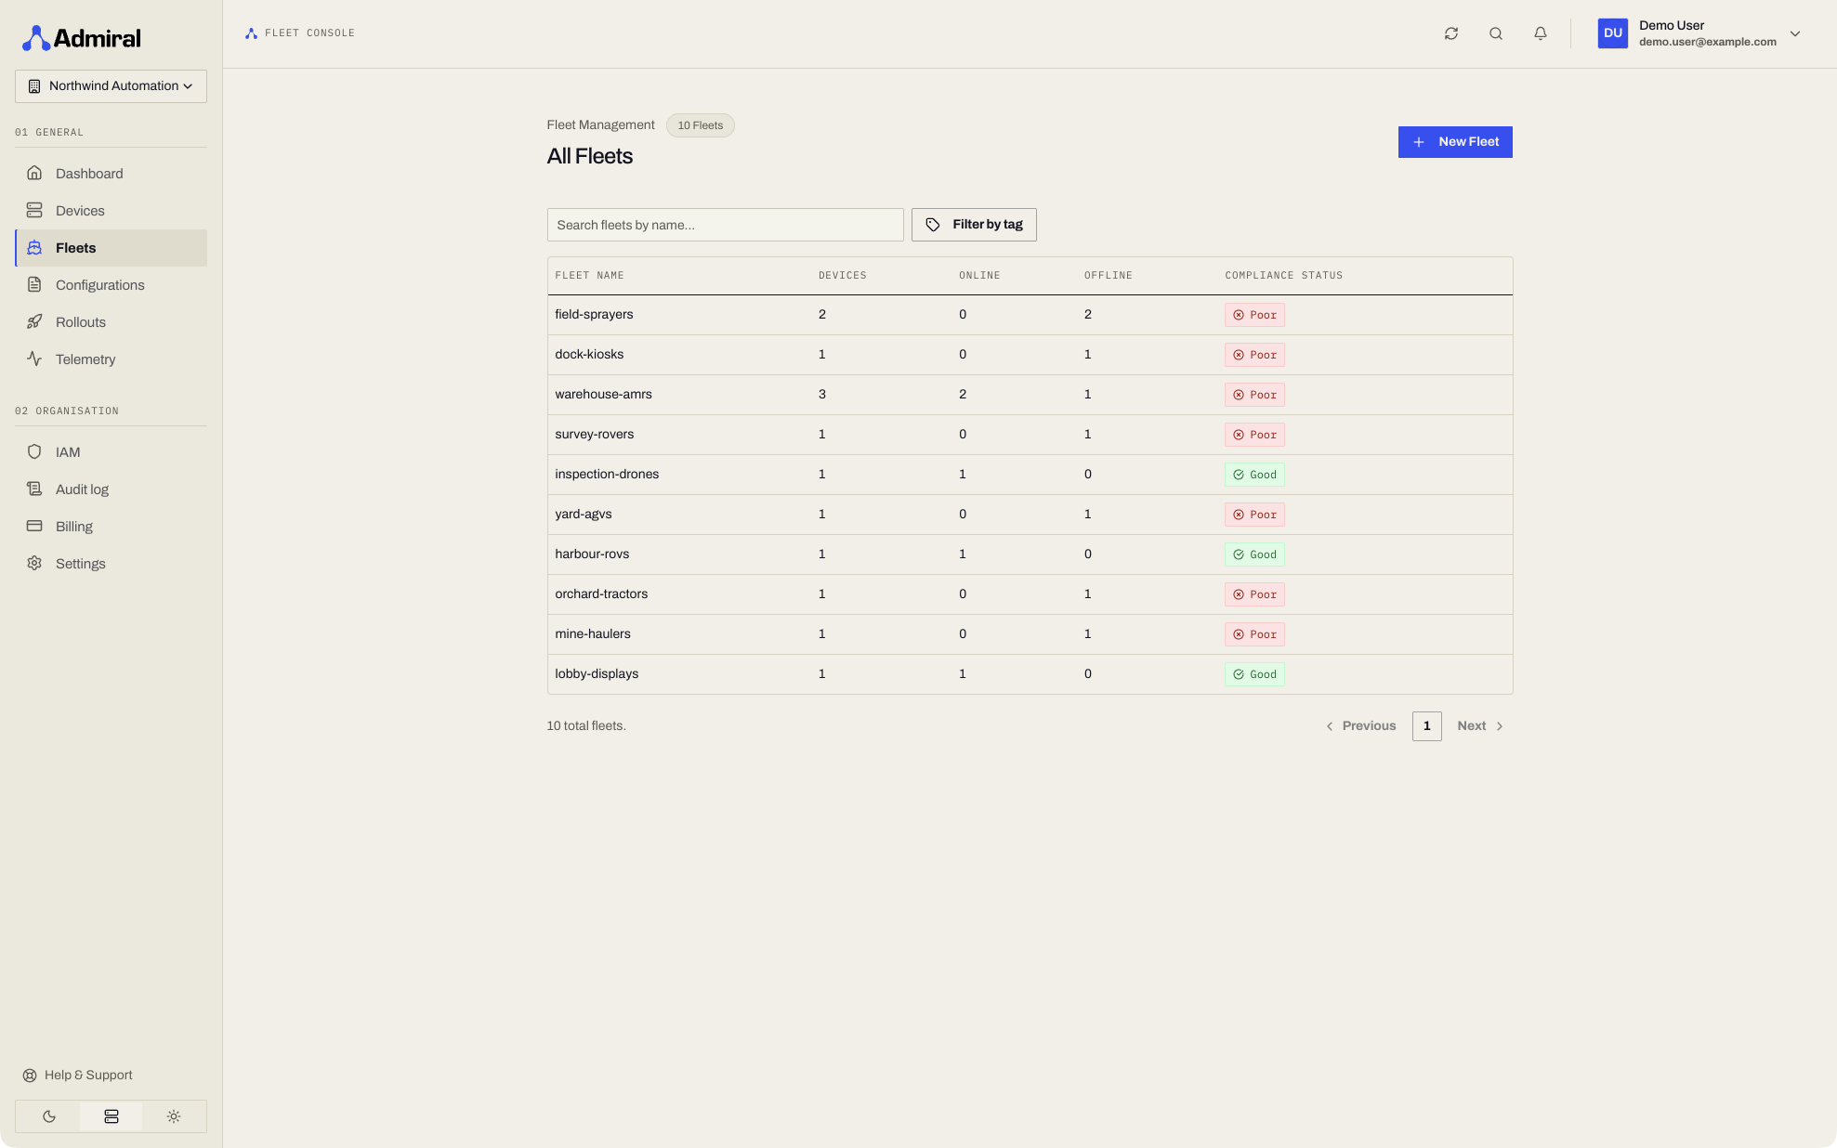This screenshot has width=1837, height=1148.
Task: Click the Offline column header
Action: point(1108,276)
